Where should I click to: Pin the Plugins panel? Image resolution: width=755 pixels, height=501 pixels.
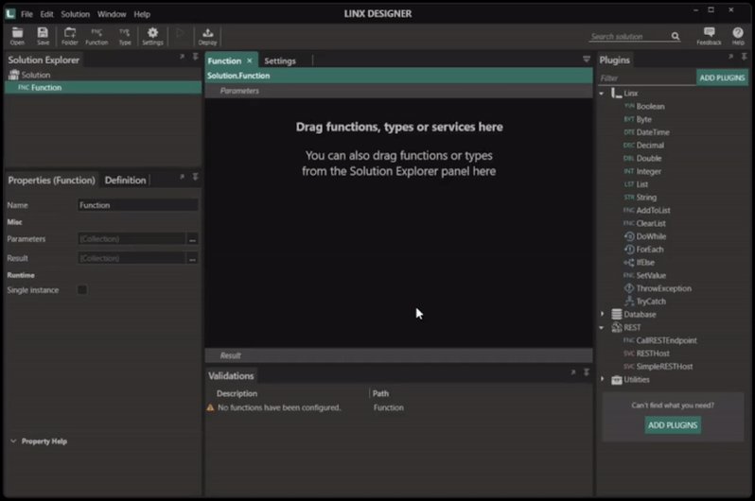click(745, 57)
